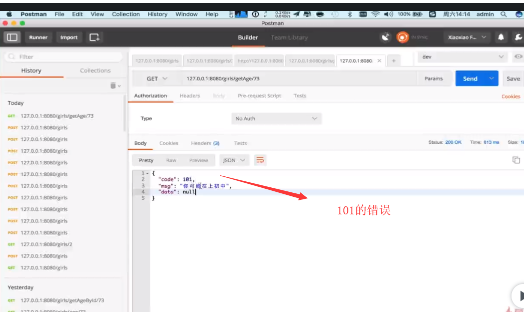Click the Send button
The image size is (524, 312).
click(470, 79)
